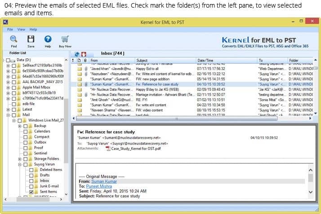The width and height of the screenshot is (321, 214).
Task: Sort by importance exclamation column icon
Action: pyautogui.click(x=73, y=60)
